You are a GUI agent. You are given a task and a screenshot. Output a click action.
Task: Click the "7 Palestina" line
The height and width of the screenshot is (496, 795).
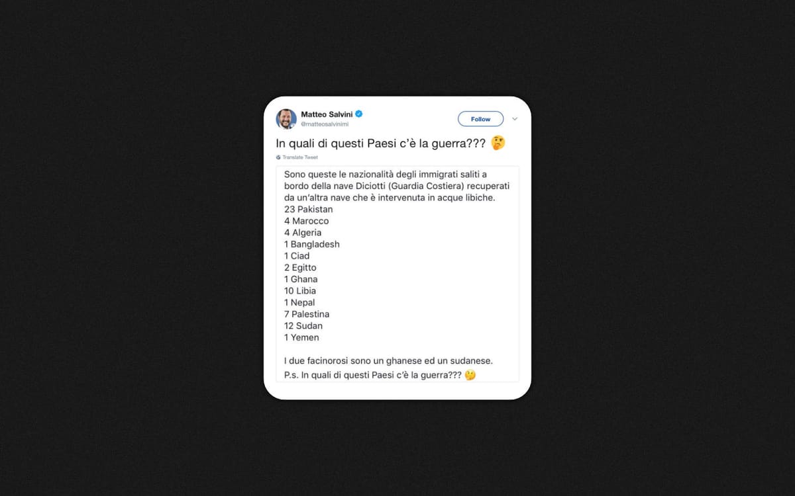click(307, 314)
